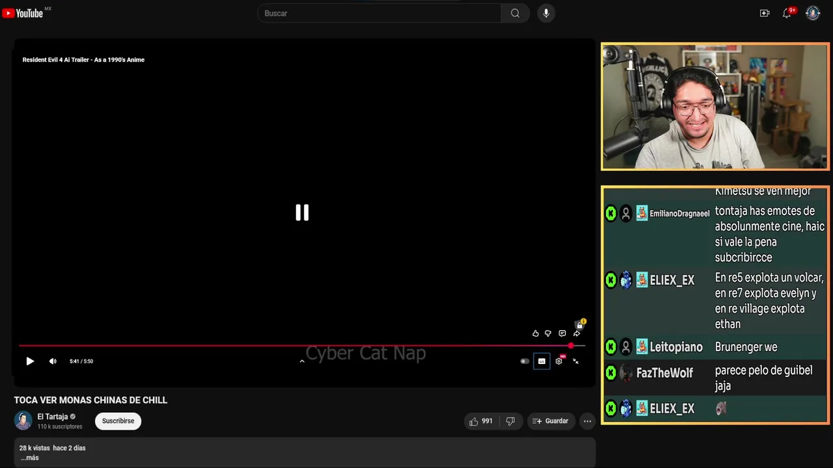Open player settings gear
Viewport: 833px width, 468px height.
pos(558,361)
